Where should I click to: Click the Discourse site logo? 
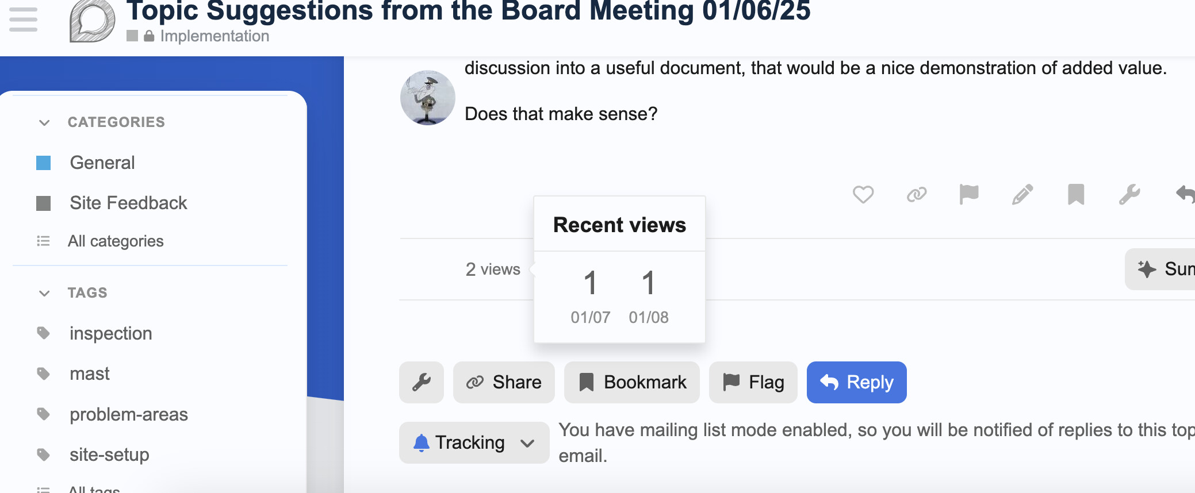tap(92, 22)
